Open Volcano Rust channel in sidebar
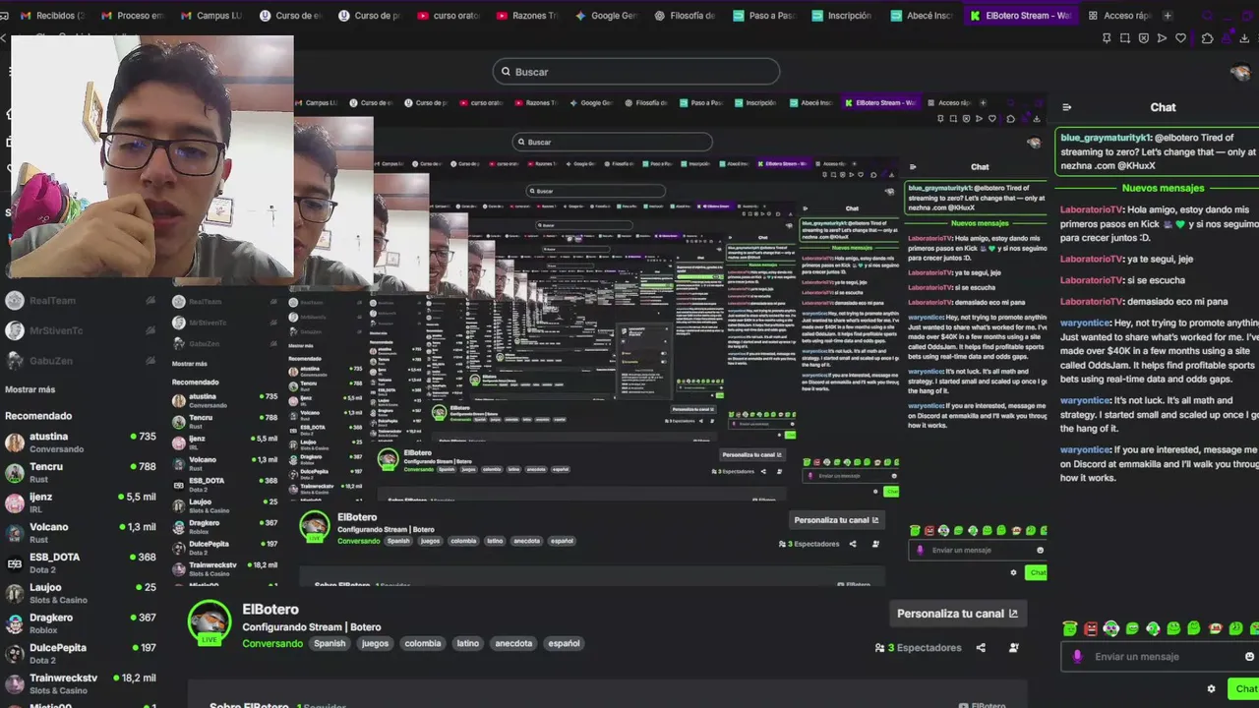 (79, 533)
